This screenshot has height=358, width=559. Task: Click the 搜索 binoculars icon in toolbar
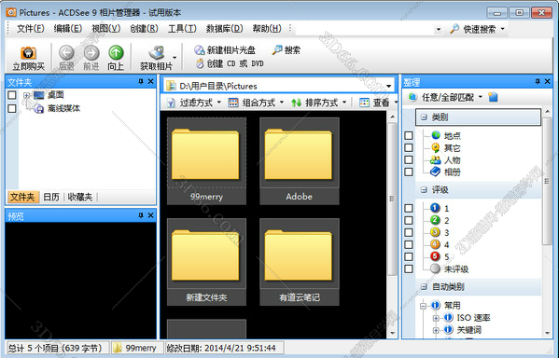pyautogui.click(x=277, y=49)
